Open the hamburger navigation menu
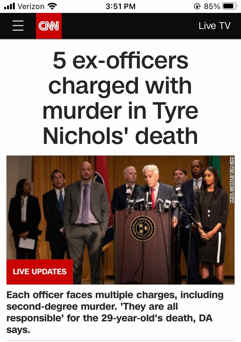This screenshot has height=342, width=241. pos(18,26)
